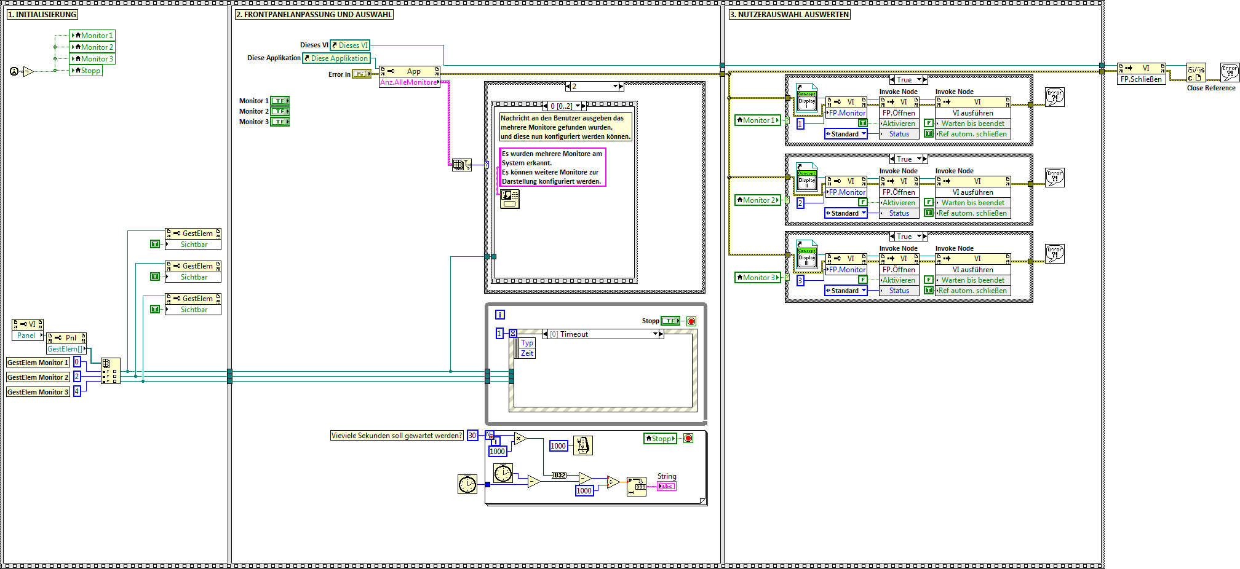Open the Standard enum in the Display II case
This screenshot has height=569, width=1240.
pos(846,213)
